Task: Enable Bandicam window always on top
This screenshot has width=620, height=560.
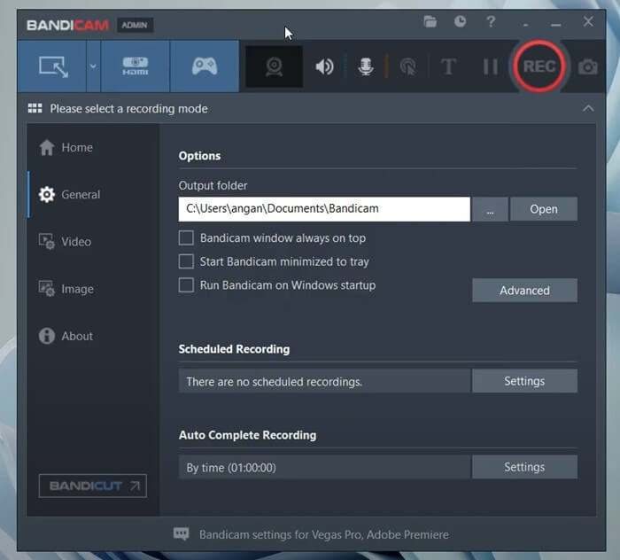Action: click(186, 238)
